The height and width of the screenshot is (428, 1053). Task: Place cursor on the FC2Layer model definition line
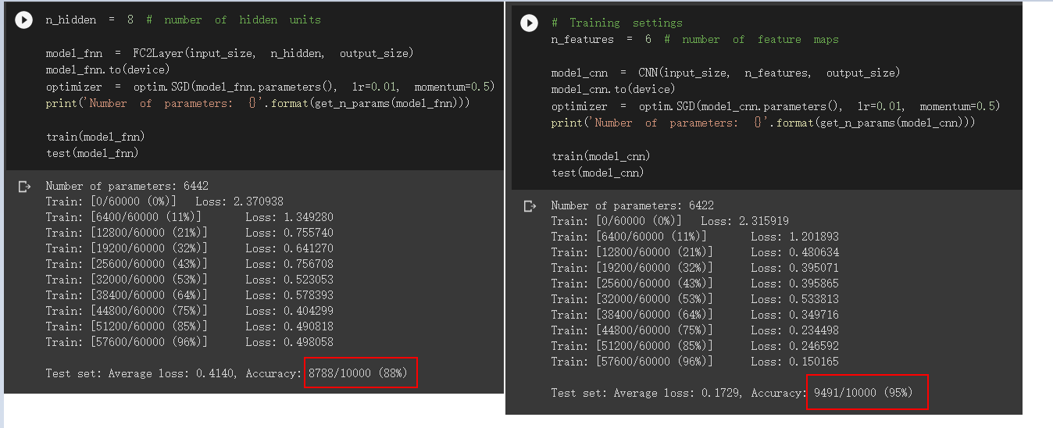pyautogui.click(x=229, y=53)
